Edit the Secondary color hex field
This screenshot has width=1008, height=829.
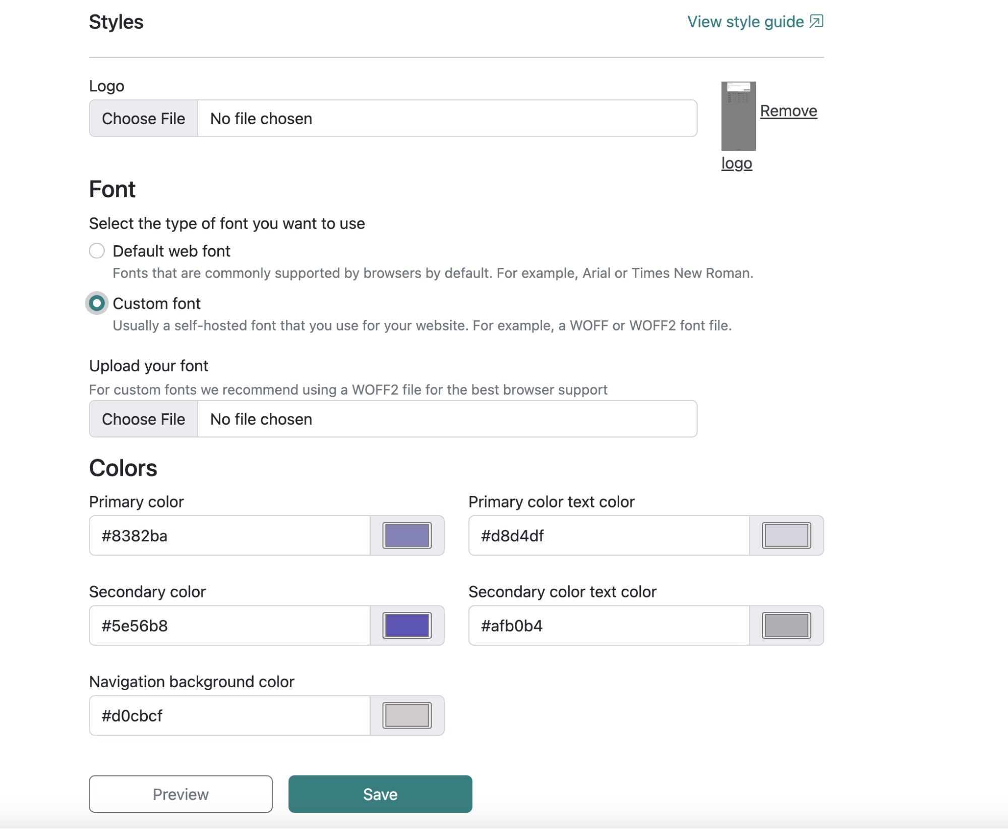(x=229, y=626)
